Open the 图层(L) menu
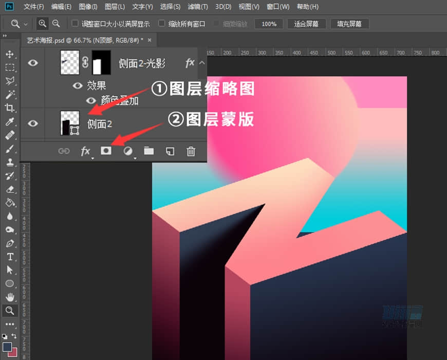The width and height of the screenshot is (447, 360). [x=115, y=7]
